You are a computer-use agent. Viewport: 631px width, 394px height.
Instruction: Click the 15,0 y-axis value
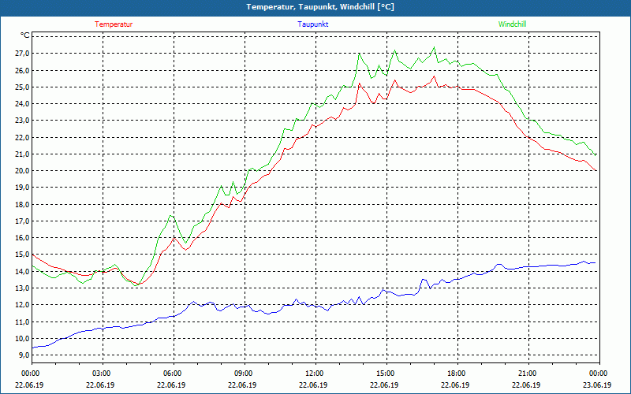tap(23, 255)
